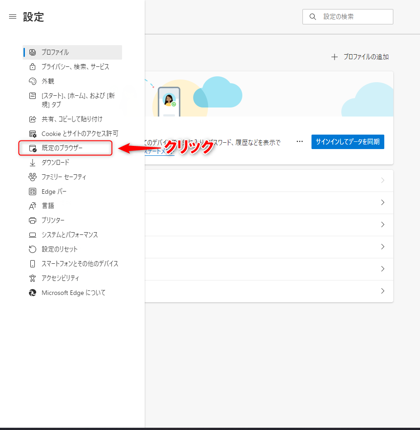Click the 設定の検索 search field
420x430 pixels.
coord(353,17)
